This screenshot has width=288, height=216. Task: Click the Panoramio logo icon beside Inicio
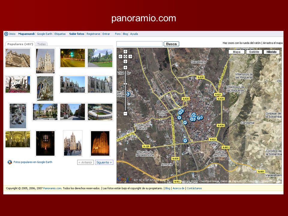click(6, 34)
